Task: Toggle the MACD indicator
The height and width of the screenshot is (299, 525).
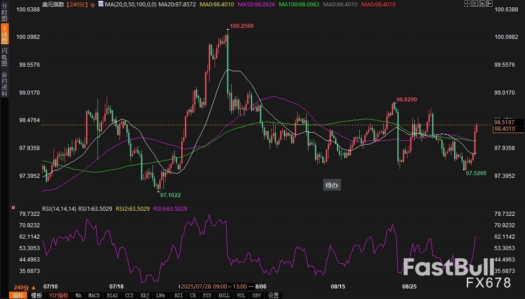Action: (x=94, y=295)
